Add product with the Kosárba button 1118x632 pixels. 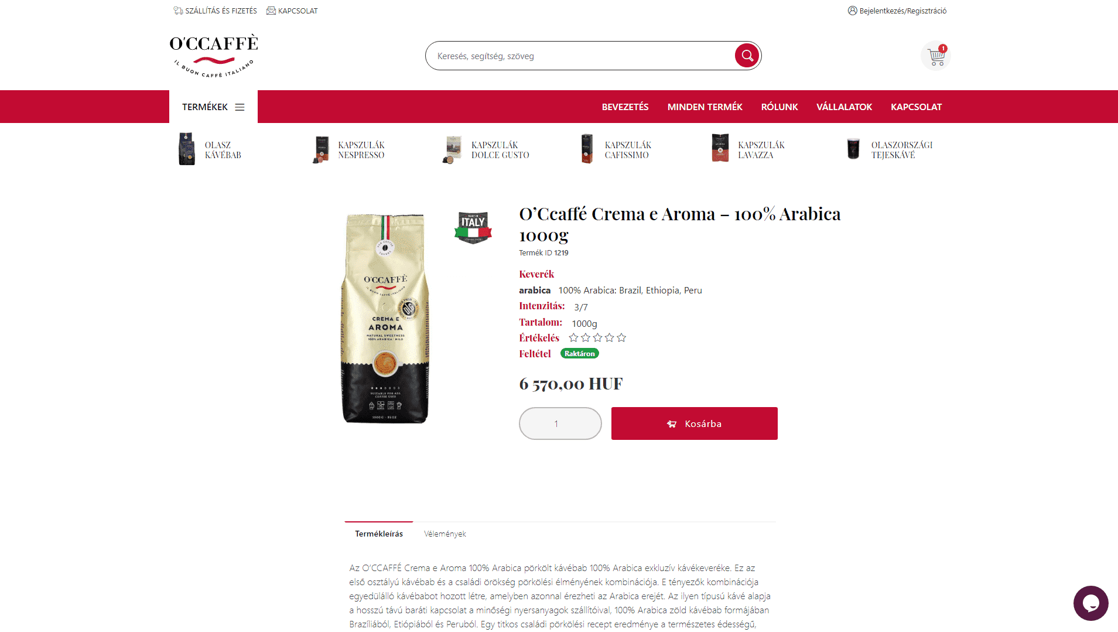tap(694, 423)
